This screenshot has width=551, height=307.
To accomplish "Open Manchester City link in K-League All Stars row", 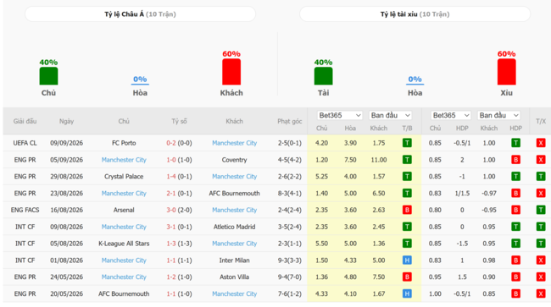I will coord(234,244).
